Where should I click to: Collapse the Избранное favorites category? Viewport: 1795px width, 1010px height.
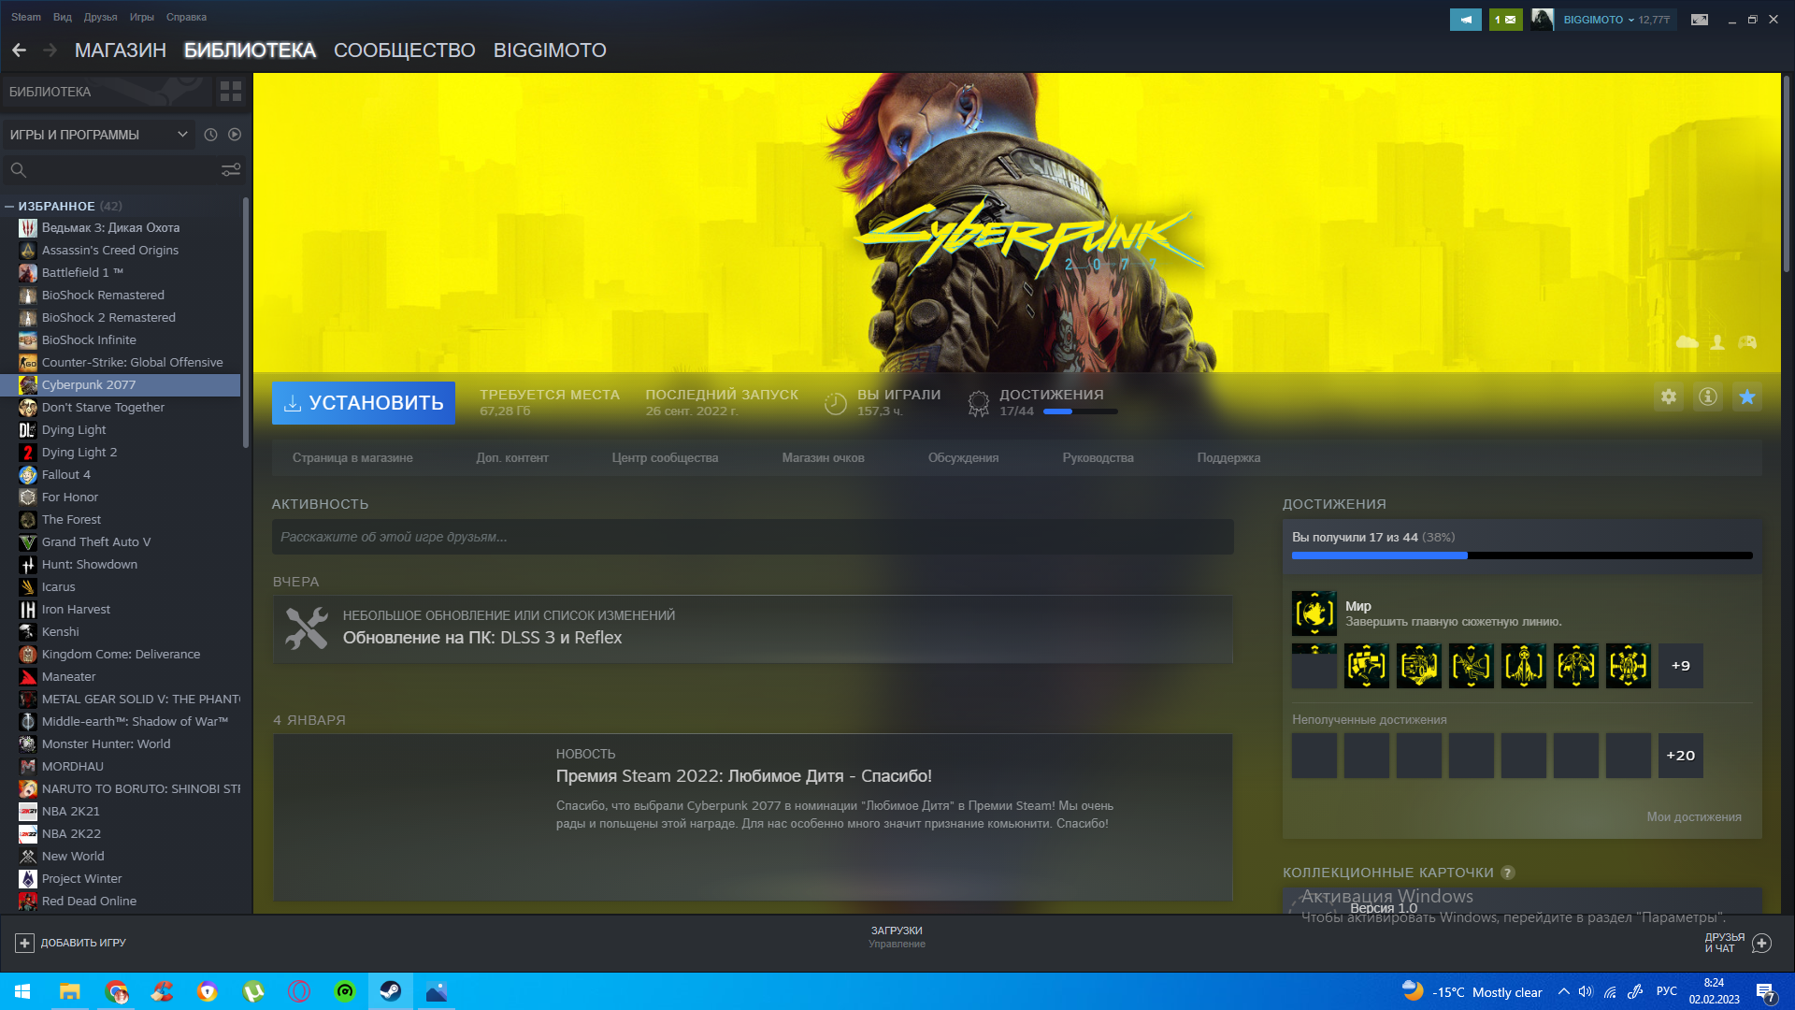coord(9,206)
